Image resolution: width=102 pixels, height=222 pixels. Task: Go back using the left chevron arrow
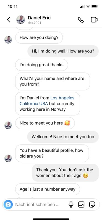9,20
